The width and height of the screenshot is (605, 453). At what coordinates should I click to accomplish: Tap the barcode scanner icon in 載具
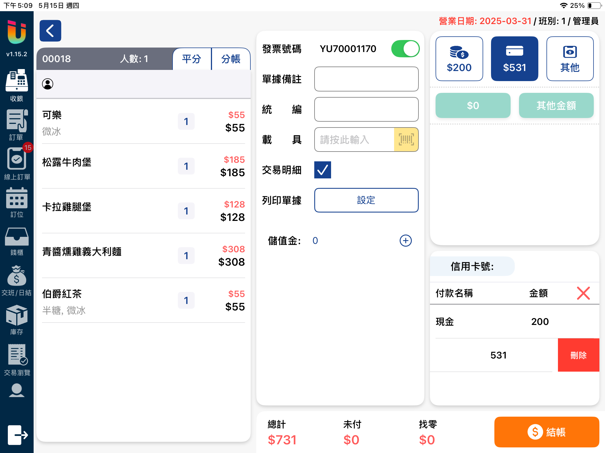406,140
